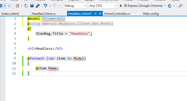
Task: Click the New Project icon
Action: pyautogui.click(x=17, y=6)
